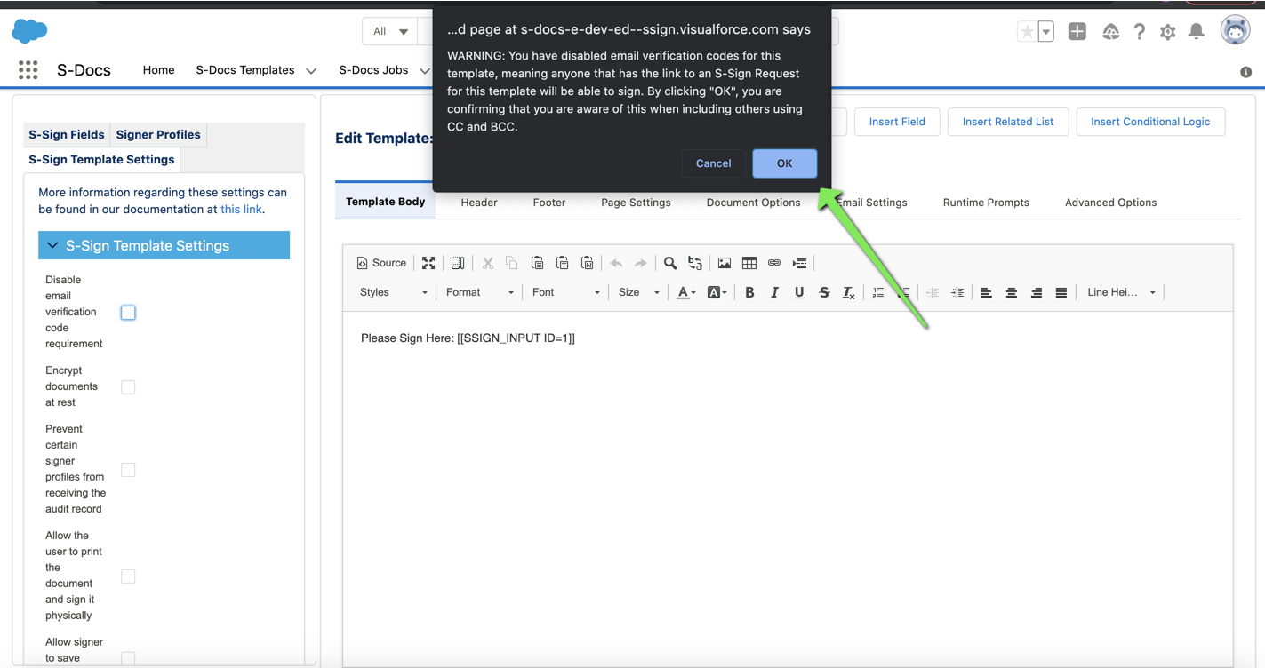
Task: Click the global create plus icon
Action: click(1077, 32)
